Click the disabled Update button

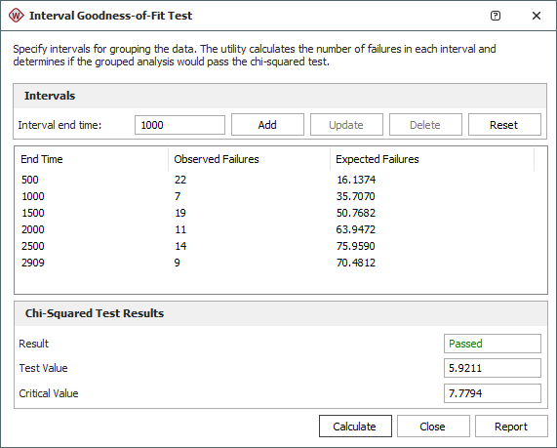346,125
